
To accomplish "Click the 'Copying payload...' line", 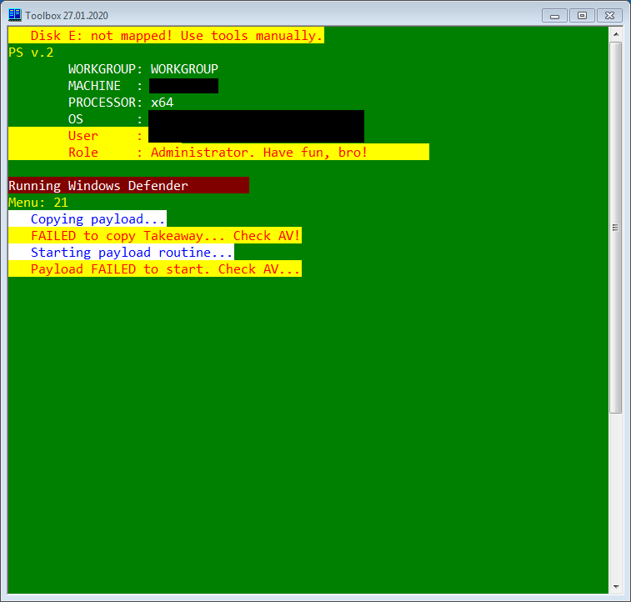I will (x=88, y=218).
